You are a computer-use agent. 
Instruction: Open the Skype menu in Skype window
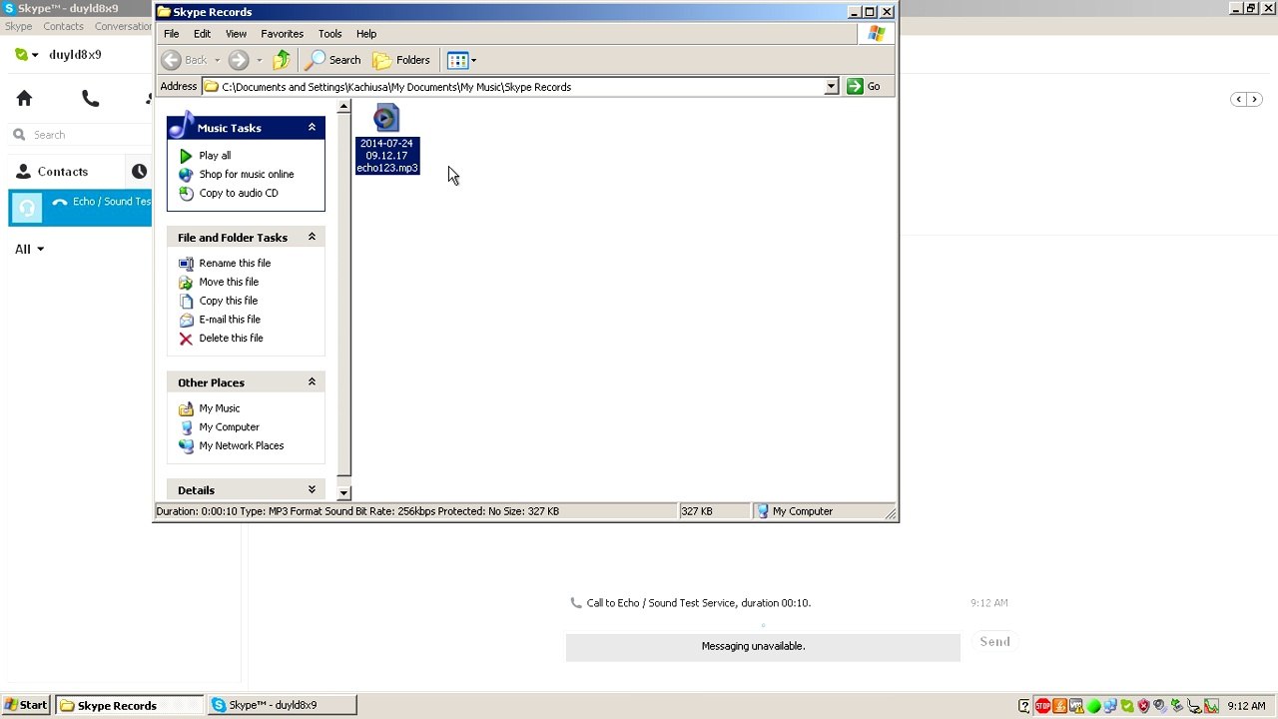[x=18, y=26]
